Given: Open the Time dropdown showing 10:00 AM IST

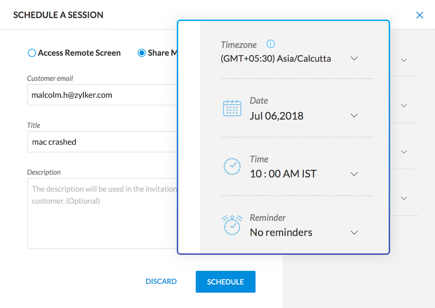Looking at the screenshot, I should 354,174.
